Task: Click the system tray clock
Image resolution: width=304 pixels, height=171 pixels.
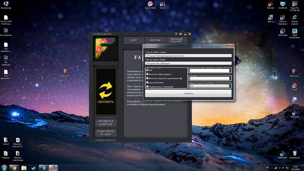Action: (x=295, y=168)
